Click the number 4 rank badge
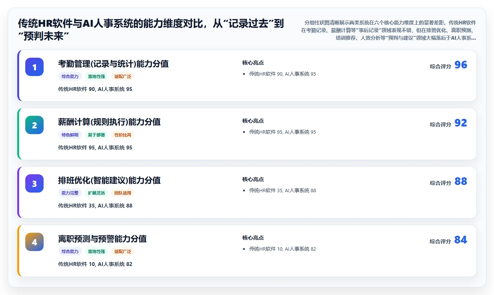 pyautogui.click(x=34, y=242)
